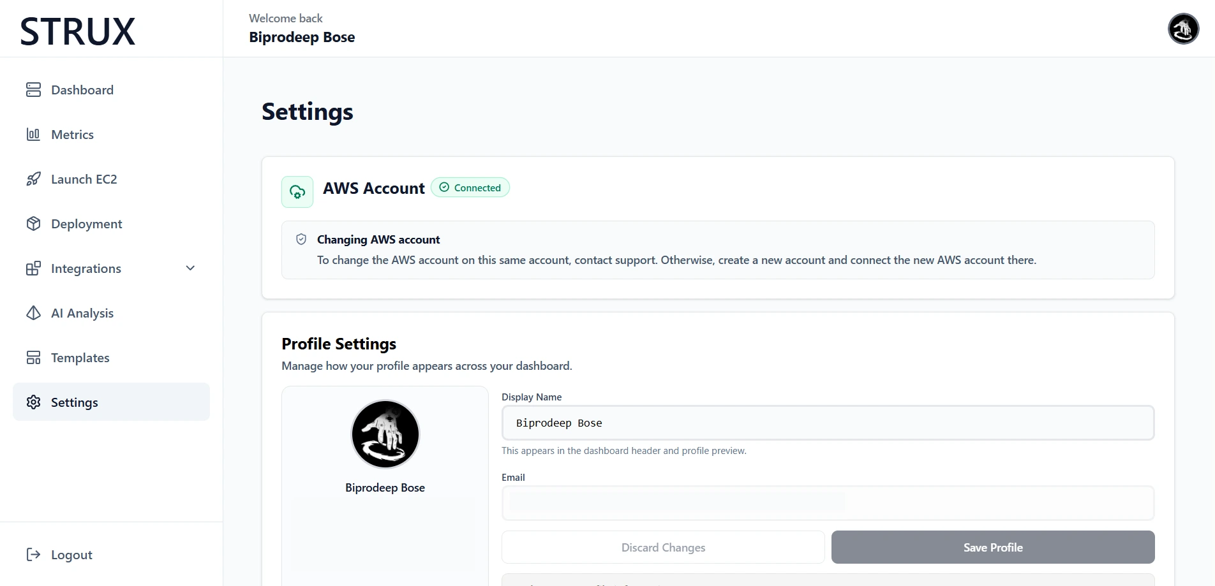Click the Launch EC2 rocket icon
This screenshot has height=586, width=1215.
(x=33, y=179)
